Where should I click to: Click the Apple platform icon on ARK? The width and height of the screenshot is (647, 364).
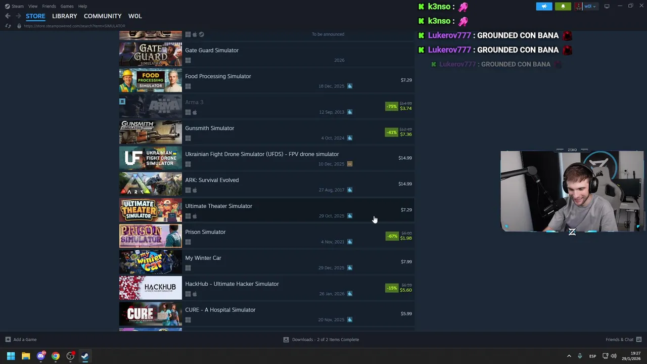click(195, 190)
